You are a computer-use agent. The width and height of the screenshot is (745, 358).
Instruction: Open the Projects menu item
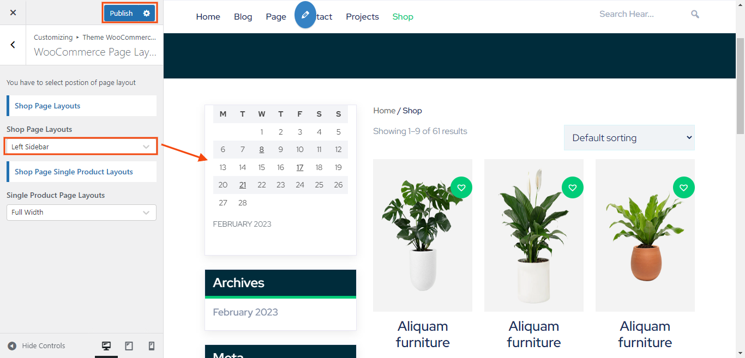362,17
